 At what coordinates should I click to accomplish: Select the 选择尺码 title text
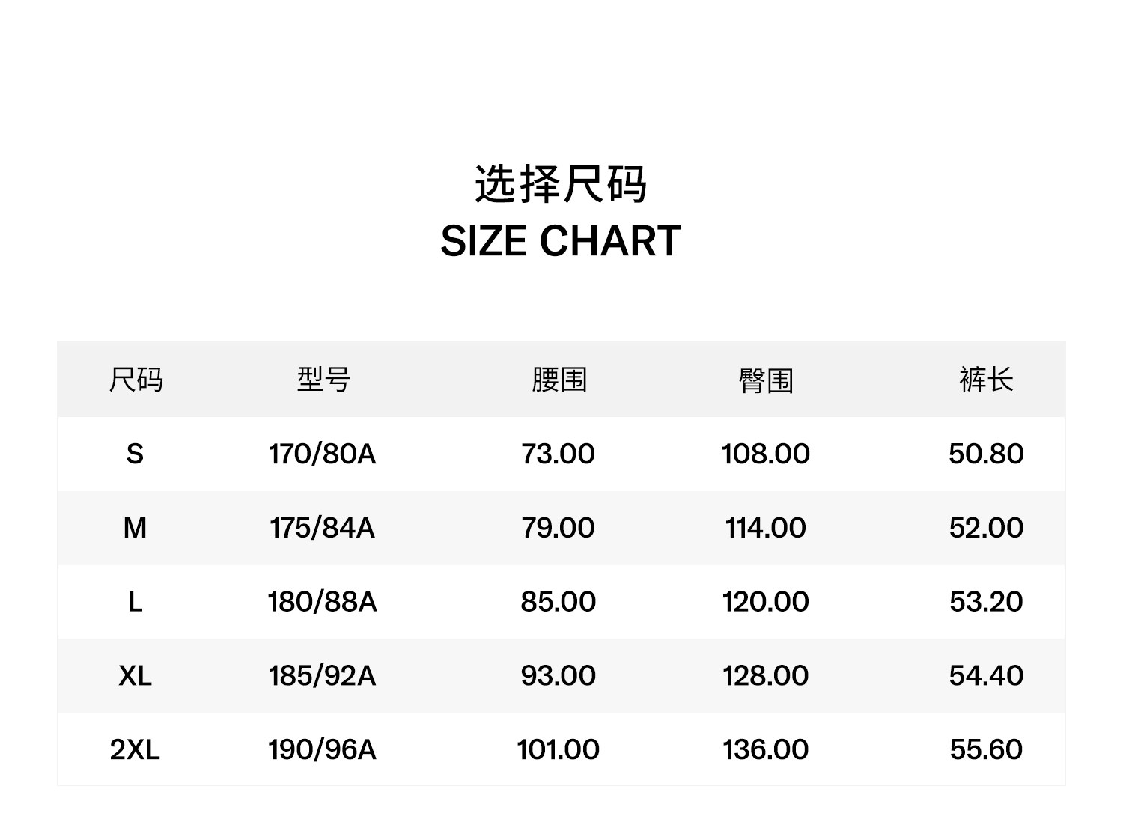point(561,184)
